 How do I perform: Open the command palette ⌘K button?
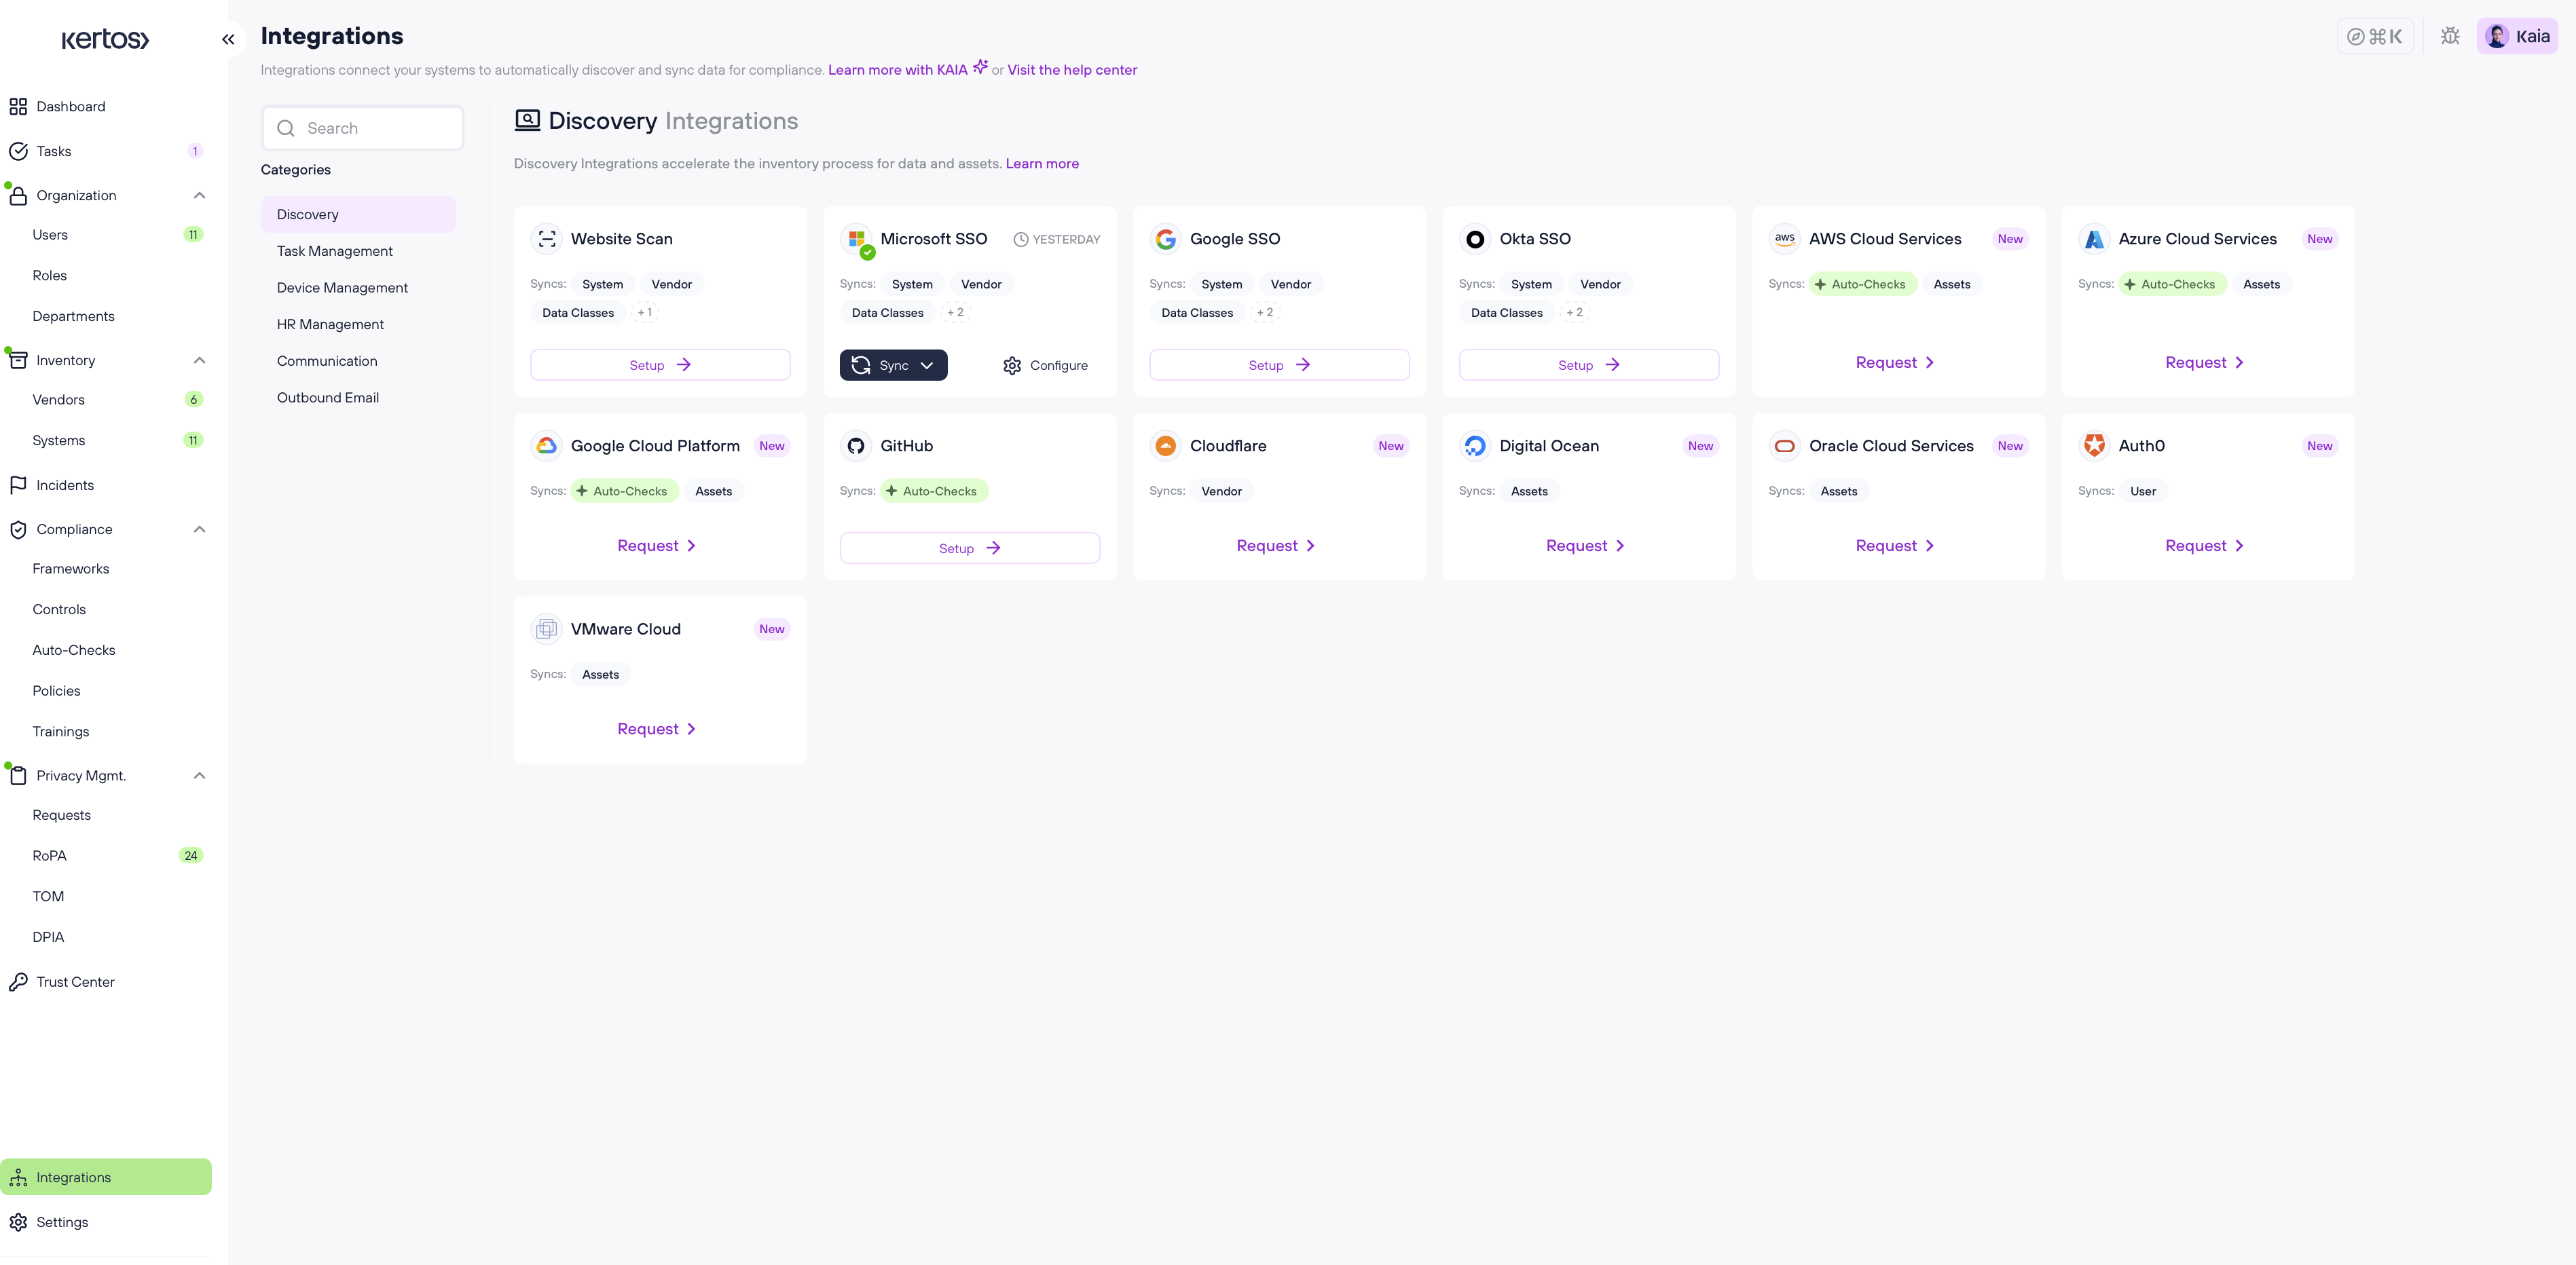2375,36
